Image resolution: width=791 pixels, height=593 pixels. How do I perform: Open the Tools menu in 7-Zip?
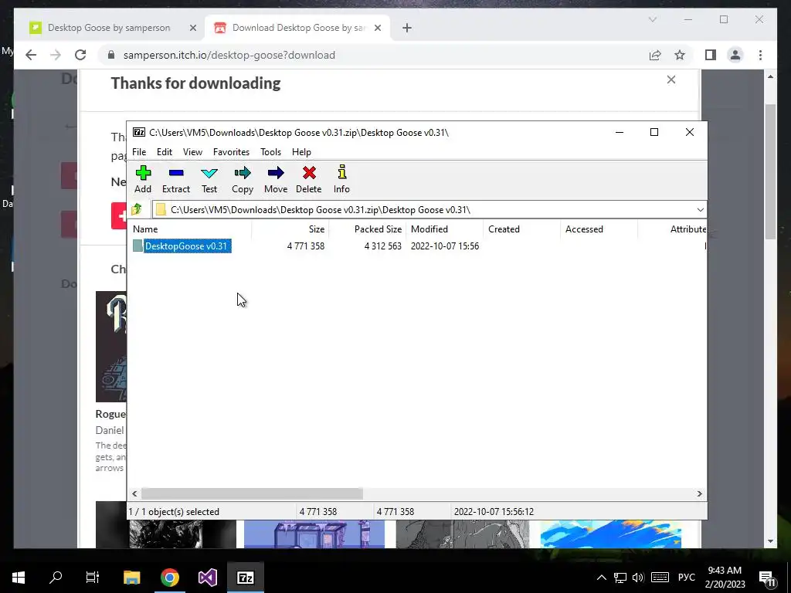(271, 152)
